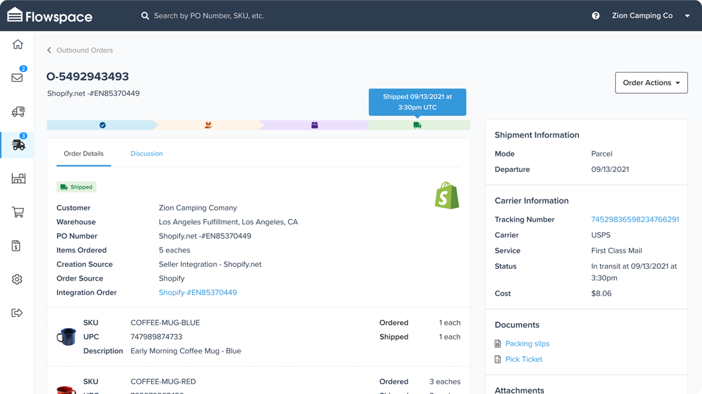
Task: Click the Shipment Information heading
Action: pyautogui.click(x=537, y=135)
